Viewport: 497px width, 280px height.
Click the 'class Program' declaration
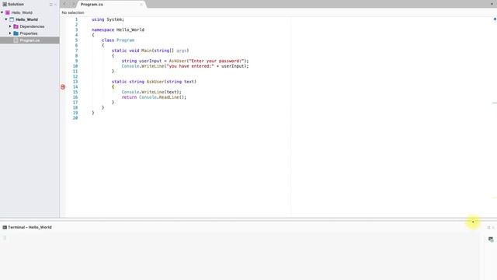coord(118,40)
